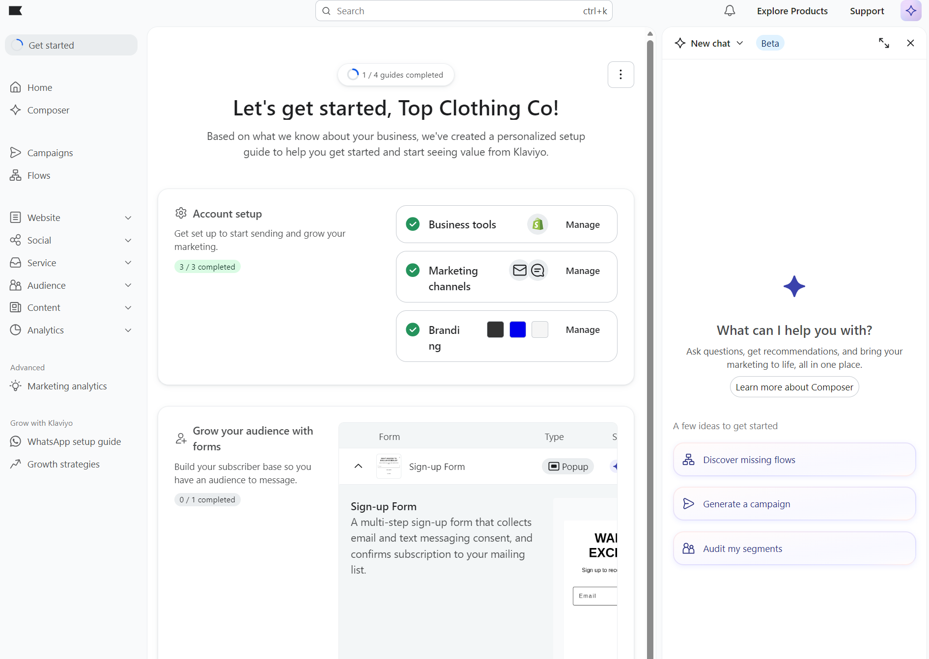The image size is (929, 659).
Task: Click the '0 / 1 completed' badge
Action: 207,499
